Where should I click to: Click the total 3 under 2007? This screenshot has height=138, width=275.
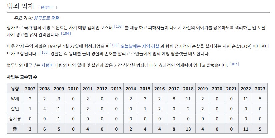30,129
